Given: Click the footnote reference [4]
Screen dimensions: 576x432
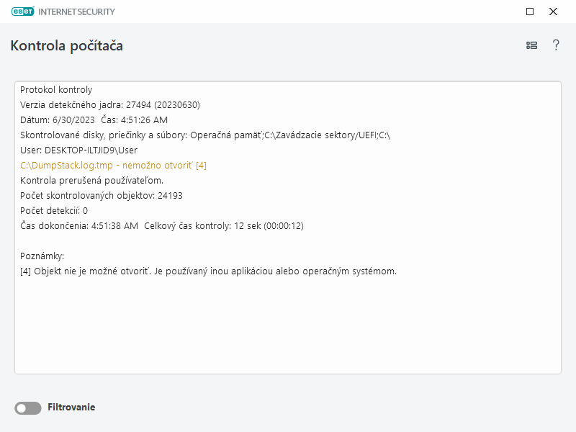Looking at the screenshot, I should click(x=200, y=165).
